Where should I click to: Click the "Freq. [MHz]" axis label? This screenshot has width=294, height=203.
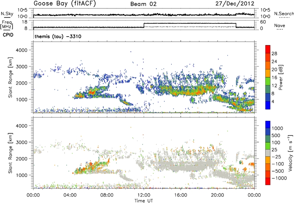click(x=7, y=25)
